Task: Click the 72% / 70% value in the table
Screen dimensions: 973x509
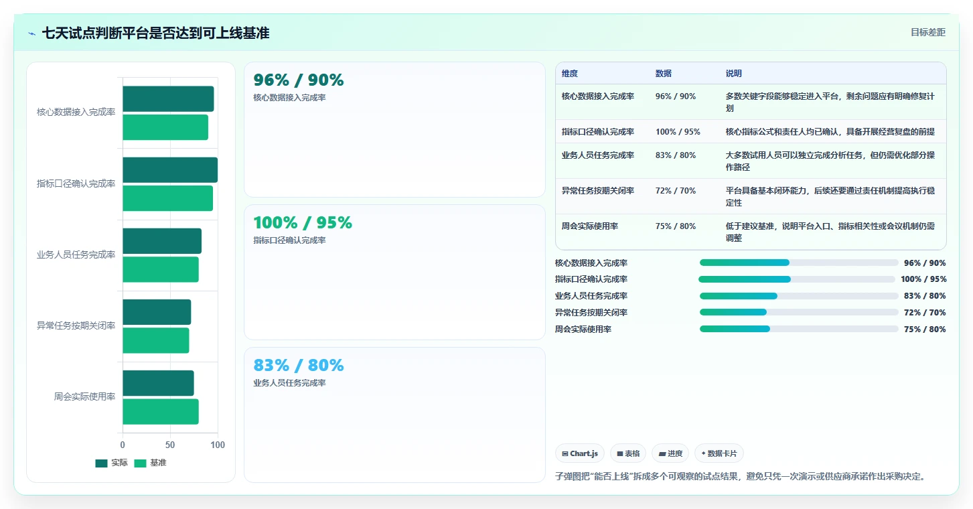Action: pos(676,191)
